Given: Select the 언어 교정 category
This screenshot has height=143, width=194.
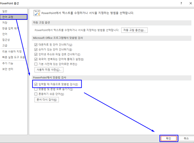Looking at the screenshot, I should pos(14,17).
